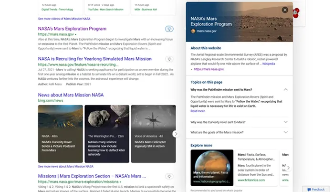Click next arrow in Explore more section
The image size is (334, 192).
(x=288, y=168)
